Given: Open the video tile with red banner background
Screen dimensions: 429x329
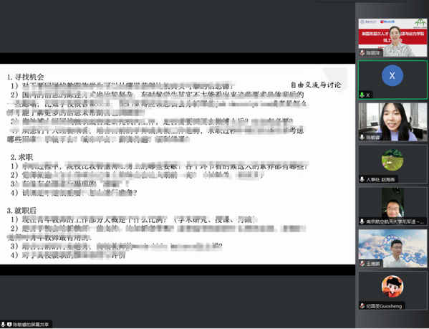Looking at the screenshot, I should pos(392,37).
